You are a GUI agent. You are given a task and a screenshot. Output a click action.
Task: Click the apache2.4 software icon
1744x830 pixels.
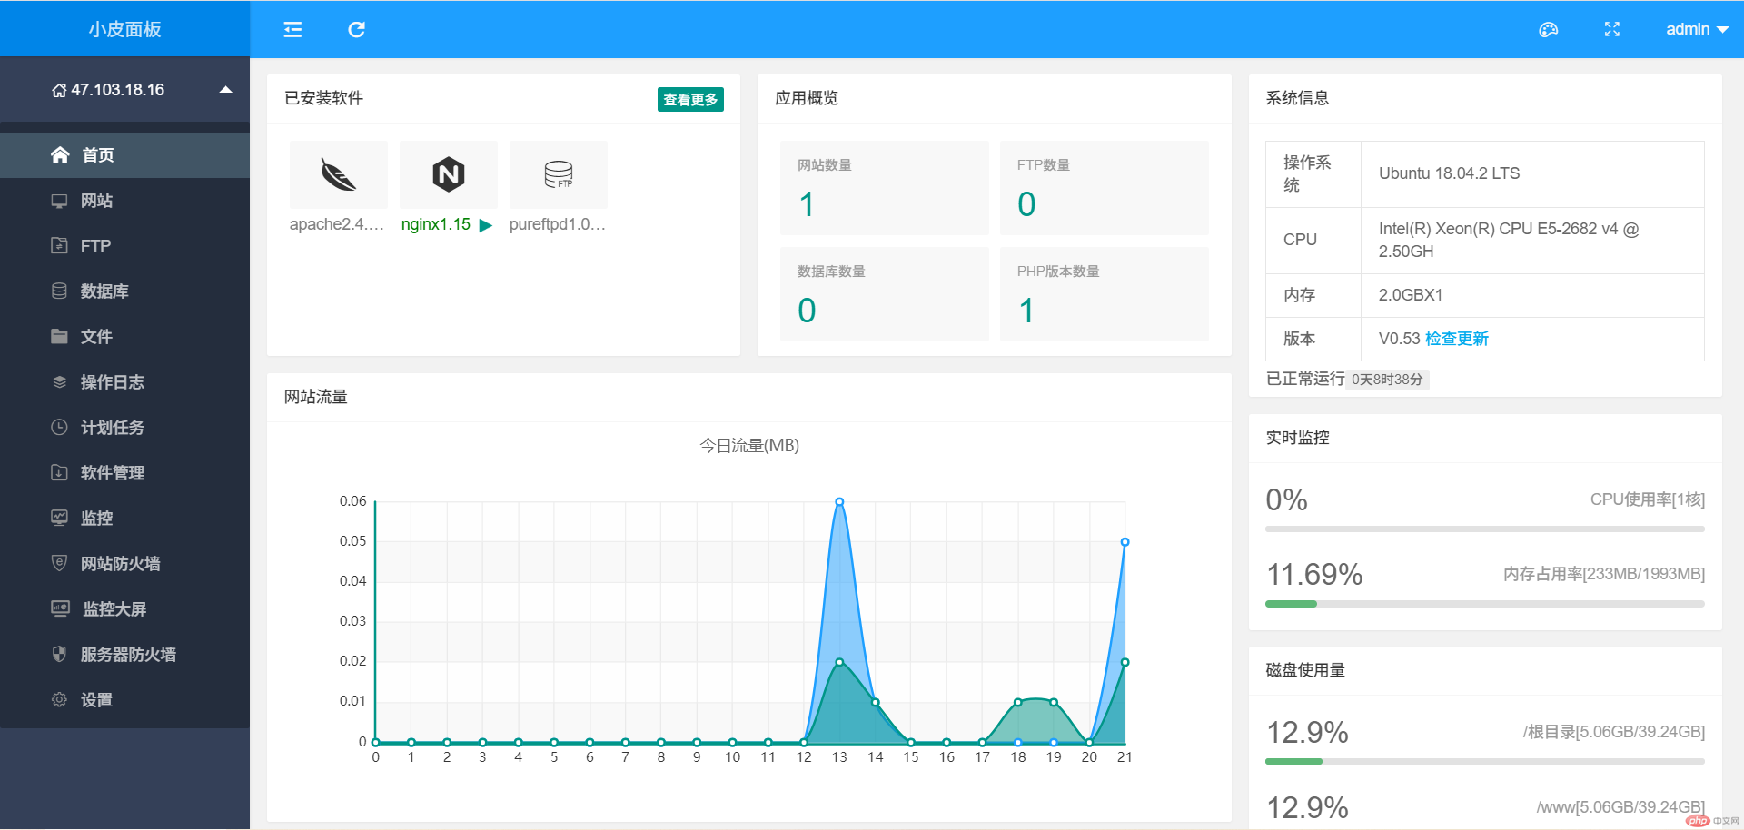tap(338, 174)
